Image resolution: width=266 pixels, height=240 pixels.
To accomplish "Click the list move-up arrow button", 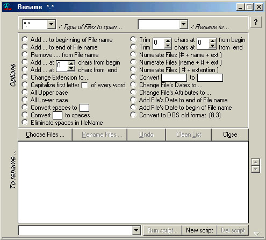I will coord(256,162).
